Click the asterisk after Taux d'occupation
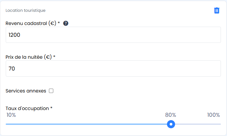The image size is (227, 136). pos(52,108)
